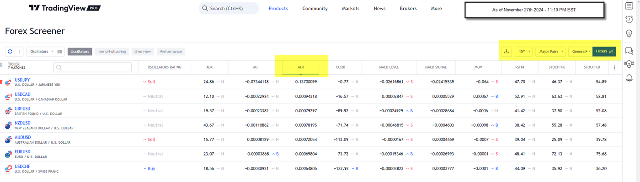Screen dimensions: 640x182
Task: Switch to the Trend-Following tab
Action: 112,52
